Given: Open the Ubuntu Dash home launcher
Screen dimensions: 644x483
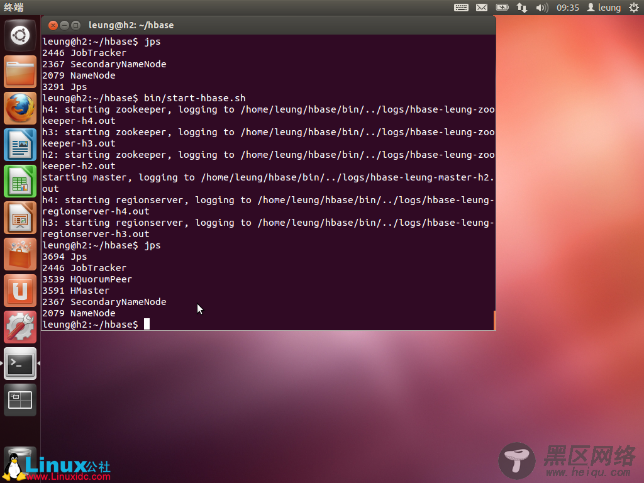Looking at the screenshot, I should [x=19, y=35].
